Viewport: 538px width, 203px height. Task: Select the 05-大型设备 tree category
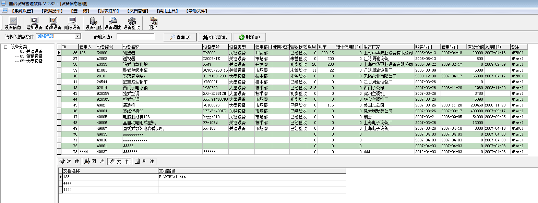(x=31, y=61)
